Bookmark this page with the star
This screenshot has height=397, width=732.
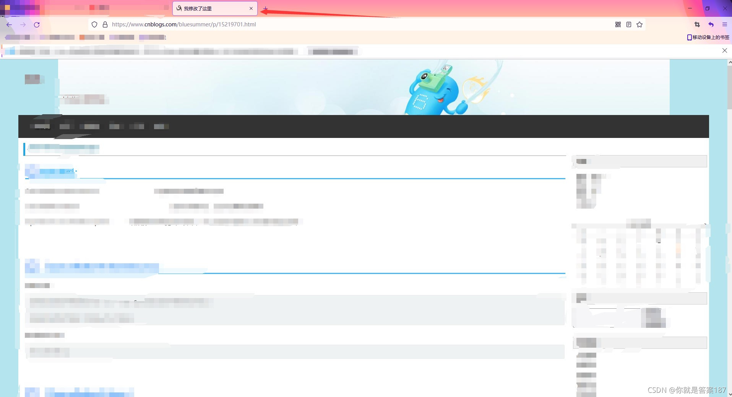(639, 24)
